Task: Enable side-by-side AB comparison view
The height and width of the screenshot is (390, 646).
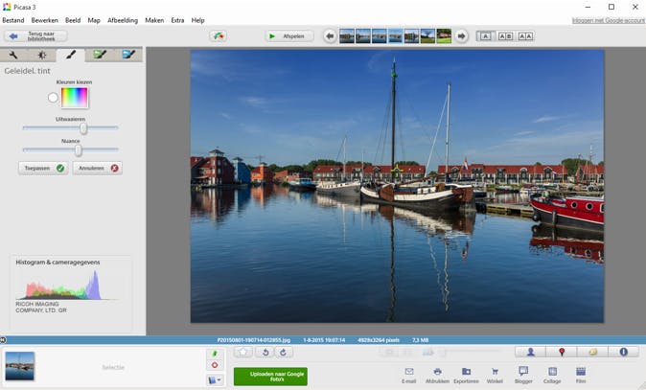Action: pyautogui.click(x=505, y=36)
